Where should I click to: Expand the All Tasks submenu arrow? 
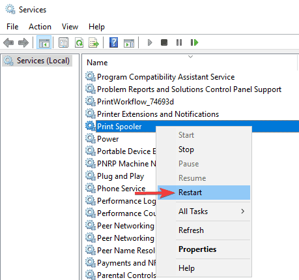click(x=243, y=211)
